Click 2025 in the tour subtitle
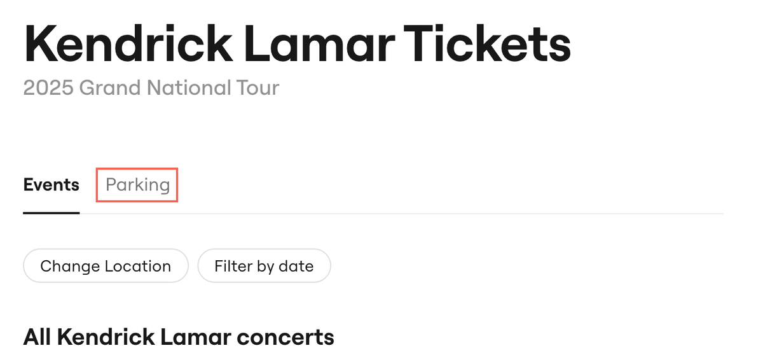The height and width of the screenshot is (362, 763). pyautogui.click(x=48, y=88)
